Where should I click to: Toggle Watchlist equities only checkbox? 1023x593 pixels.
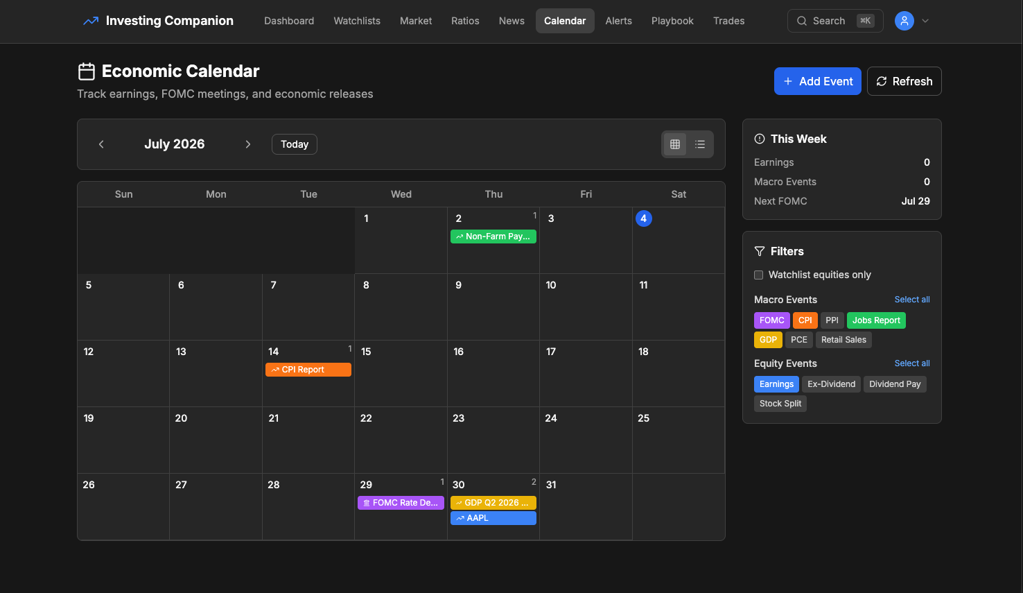coord(759,275)
